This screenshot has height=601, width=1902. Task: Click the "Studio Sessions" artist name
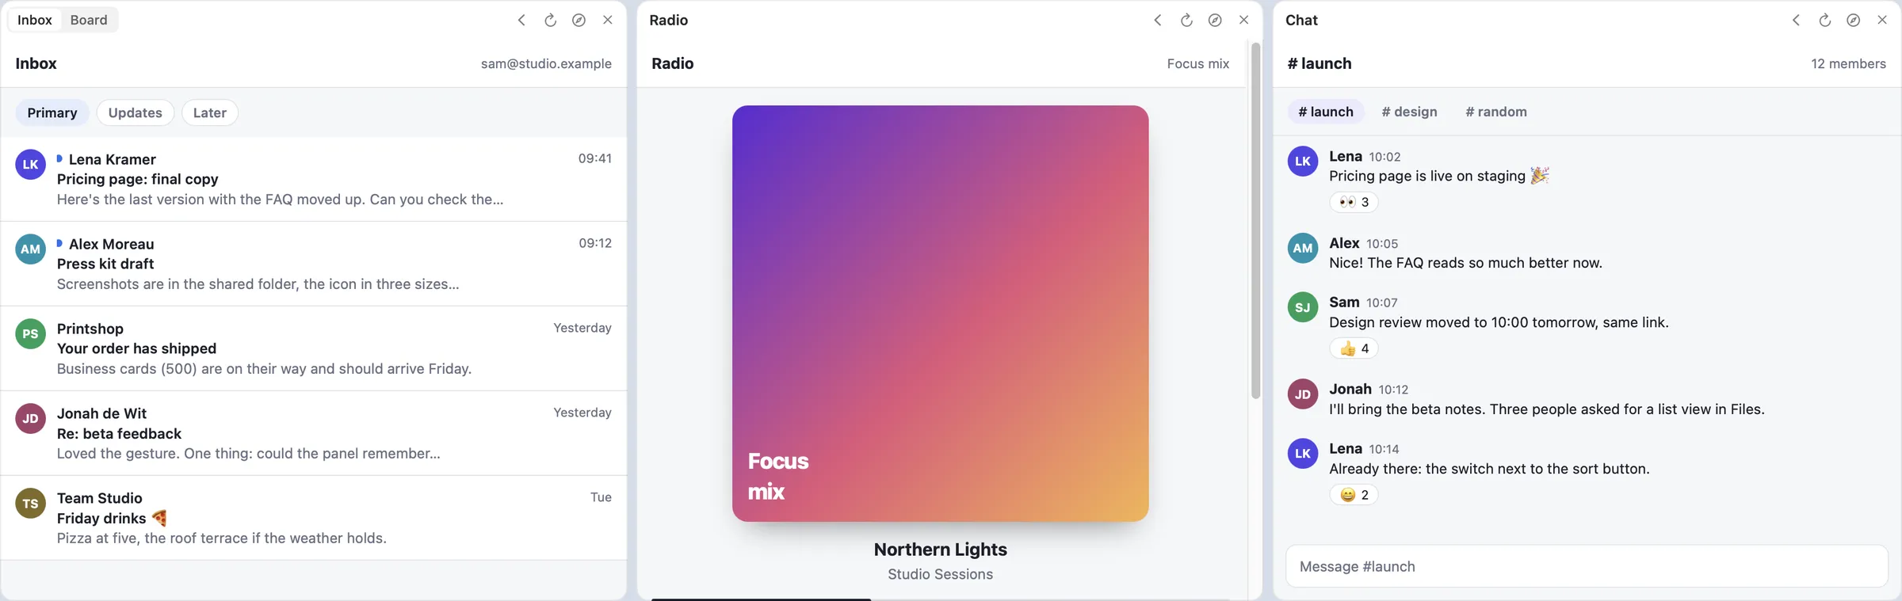(941, 574)
